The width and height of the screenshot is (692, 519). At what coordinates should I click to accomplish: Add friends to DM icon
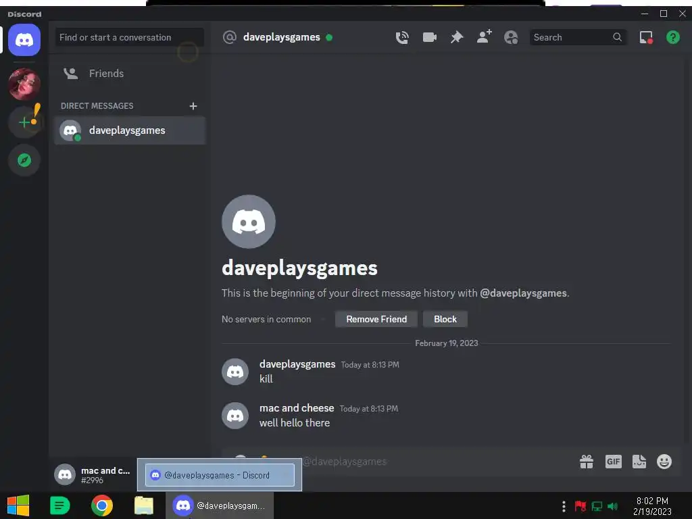click(484, 37)
